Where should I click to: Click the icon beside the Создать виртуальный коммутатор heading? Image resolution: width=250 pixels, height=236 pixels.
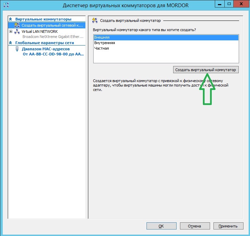[x=95, y=21]
